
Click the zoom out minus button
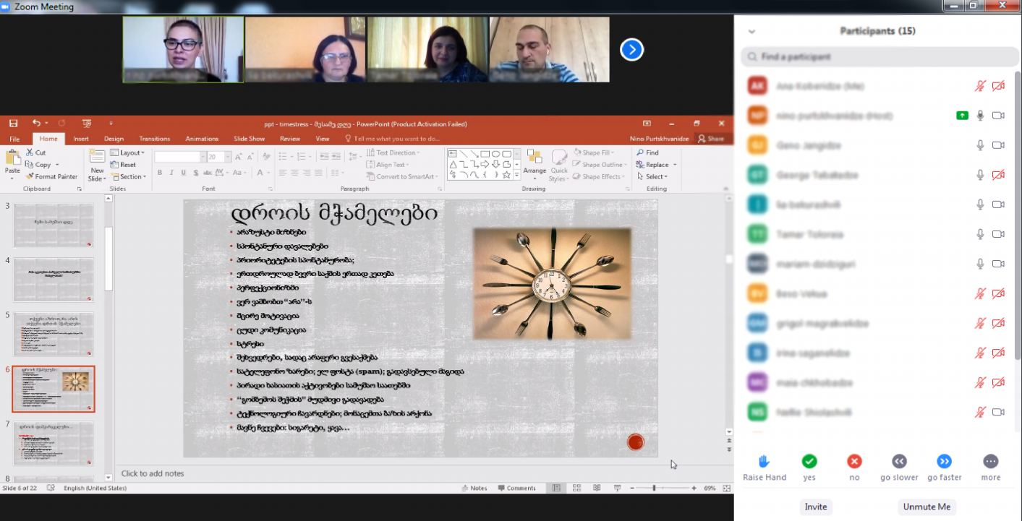(632, 488)
